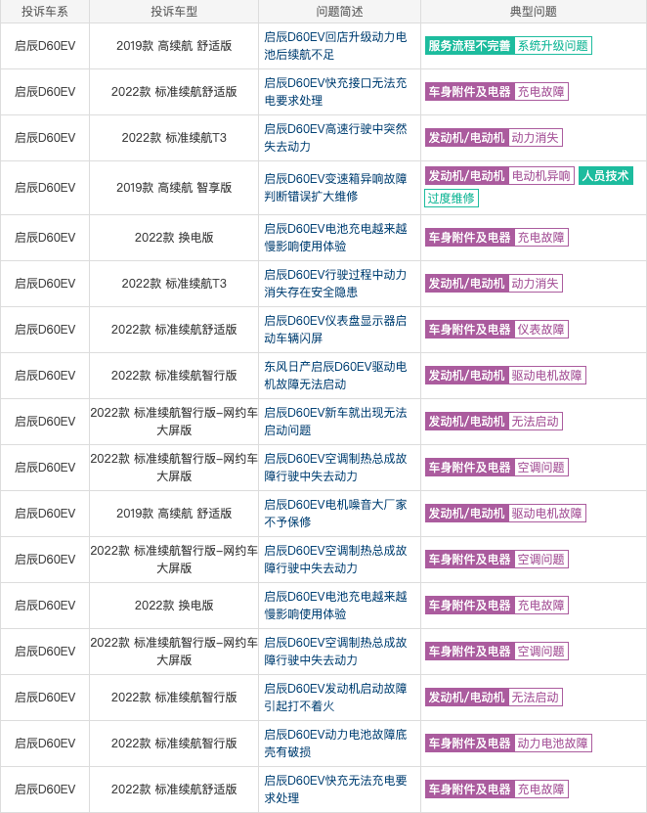647x813 pixels.
Task: Click the 人员技术 green tag
Action: click(x=606, y=176)
